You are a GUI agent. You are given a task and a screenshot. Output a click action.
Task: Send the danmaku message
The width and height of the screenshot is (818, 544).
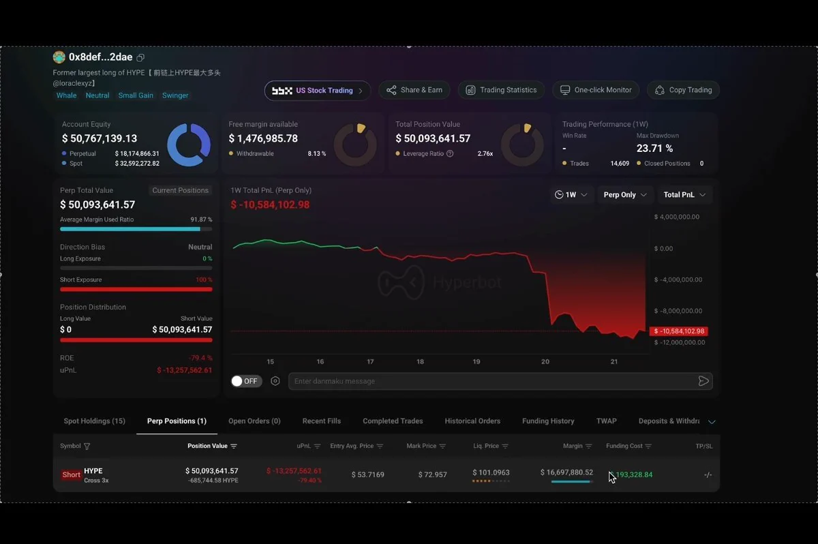click(703, 381)
